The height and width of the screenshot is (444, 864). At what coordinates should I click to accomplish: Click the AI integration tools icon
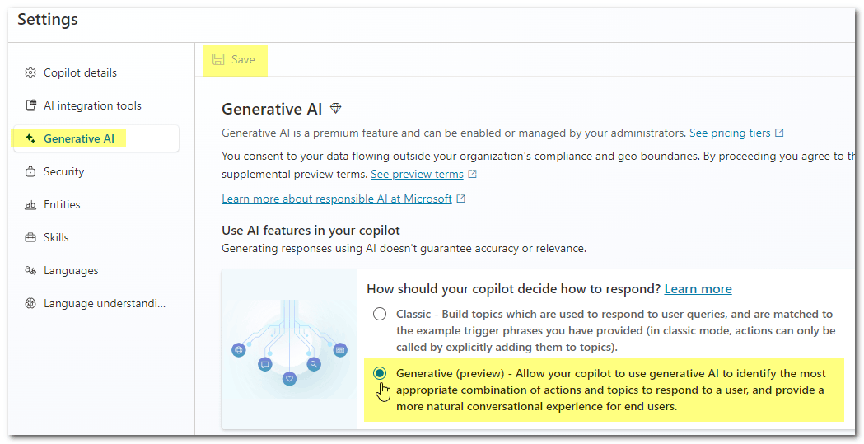coord(30,105)
